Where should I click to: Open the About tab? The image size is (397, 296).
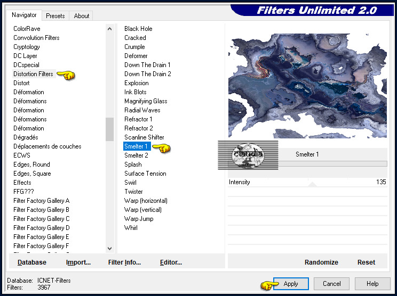81,16
